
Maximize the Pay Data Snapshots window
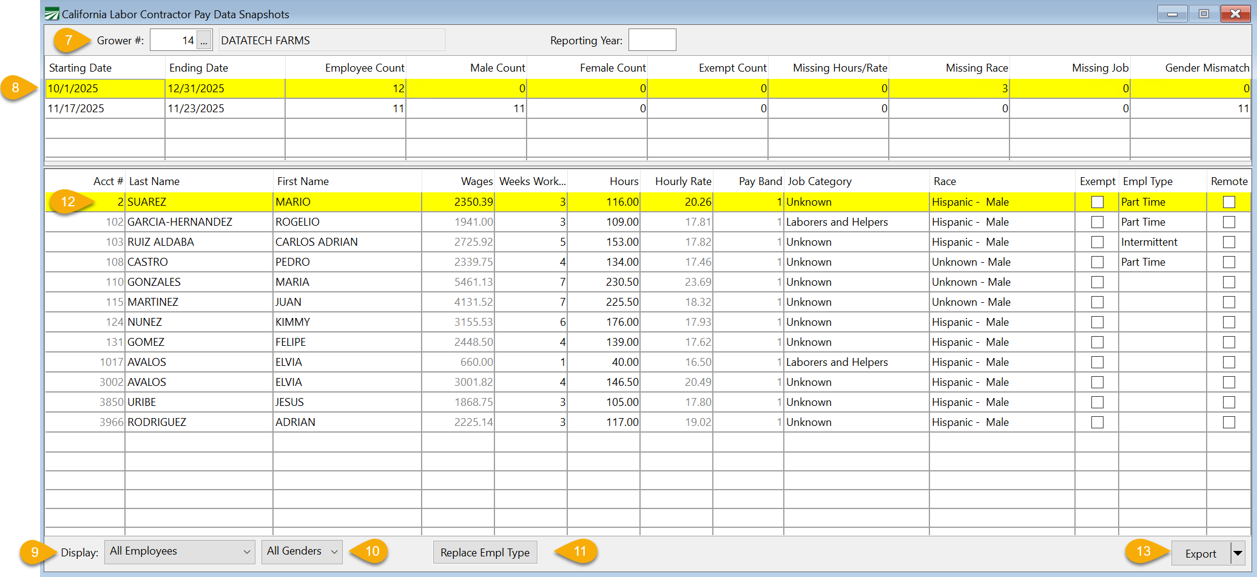click(x=1204, y=14)
